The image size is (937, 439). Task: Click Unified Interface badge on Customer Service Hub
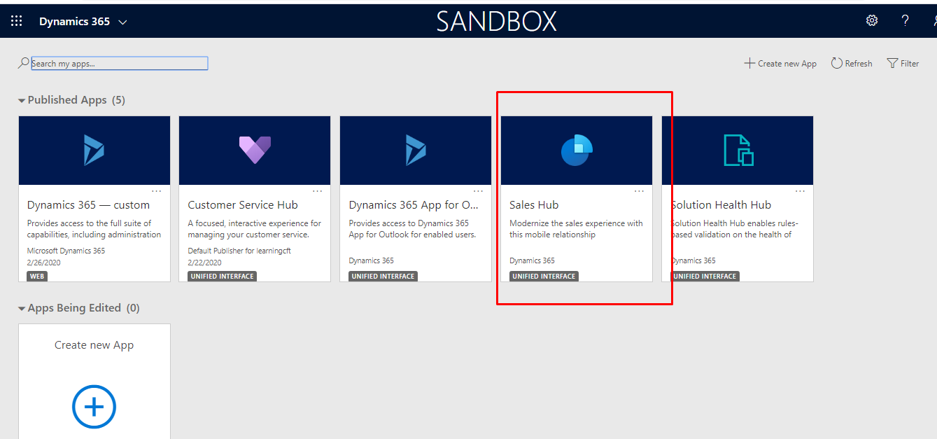click(x=222, y=277)
